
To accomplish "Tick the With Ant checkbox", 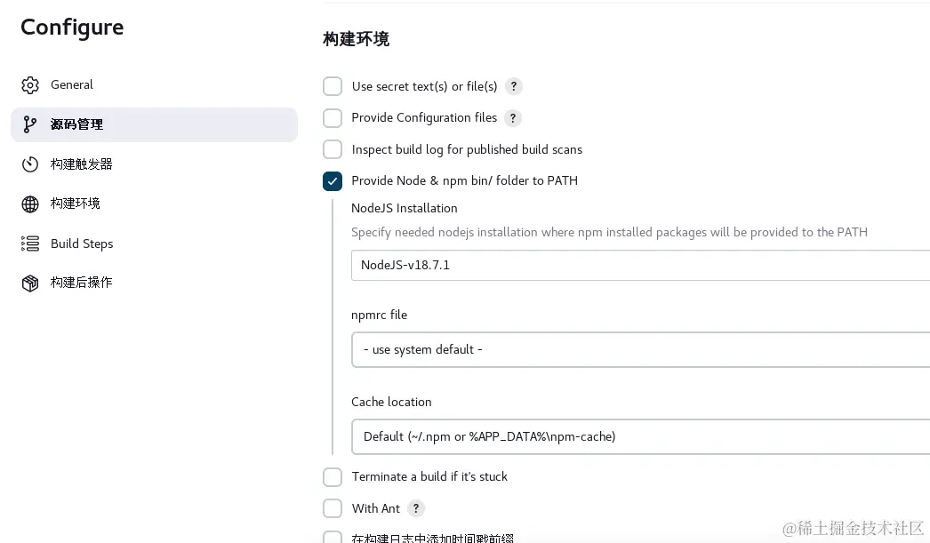I will click(x=333, y=508).
